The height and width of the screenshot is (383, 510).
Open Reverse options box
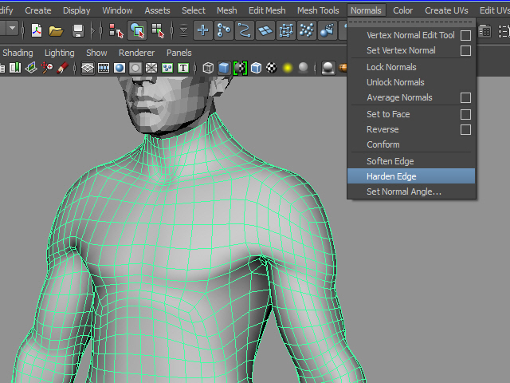465,129
